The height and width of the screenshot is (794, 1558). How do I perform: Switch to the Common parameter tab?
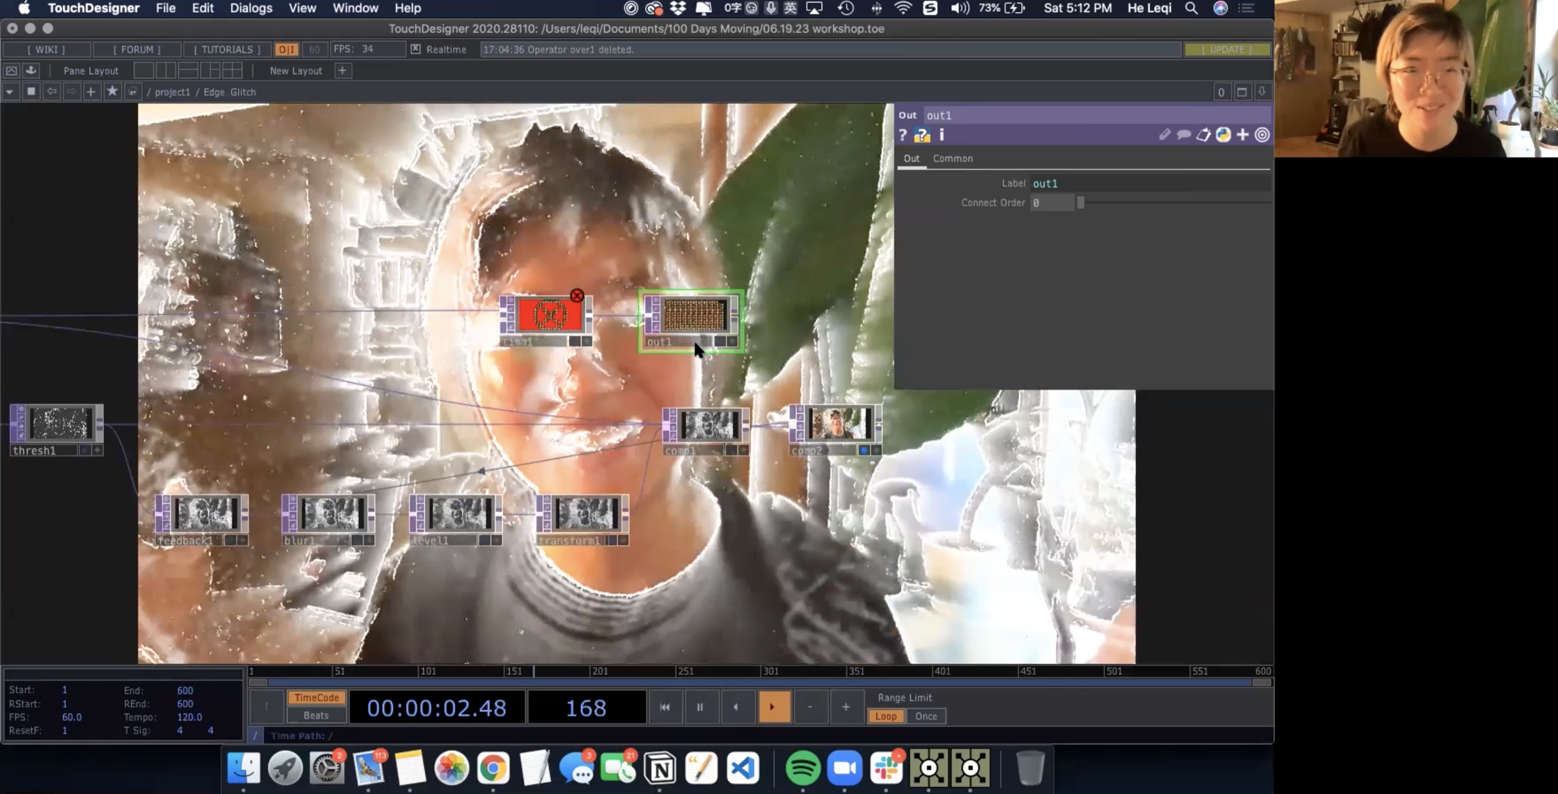[952, 158]
